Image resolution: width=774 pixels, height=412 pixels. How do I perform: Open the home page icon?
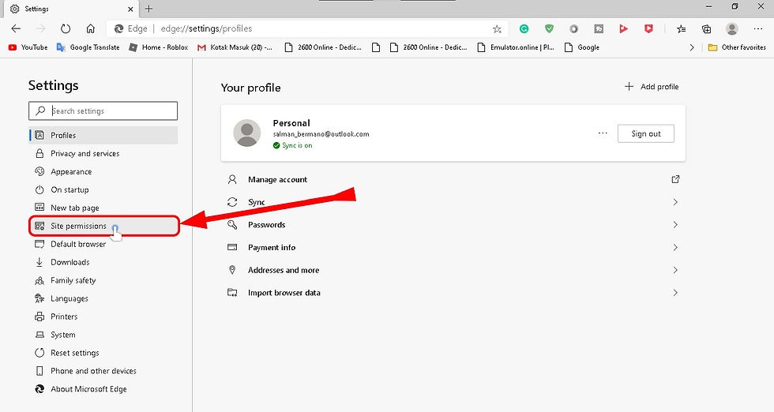pyautogui.click(x=90, y=28)
